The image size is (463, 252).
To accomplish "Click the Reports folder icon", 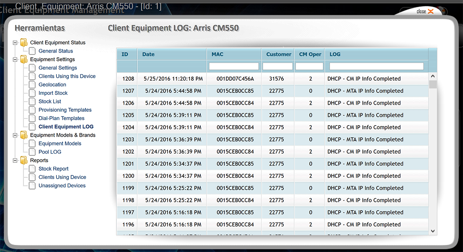I will click(24, 160).
